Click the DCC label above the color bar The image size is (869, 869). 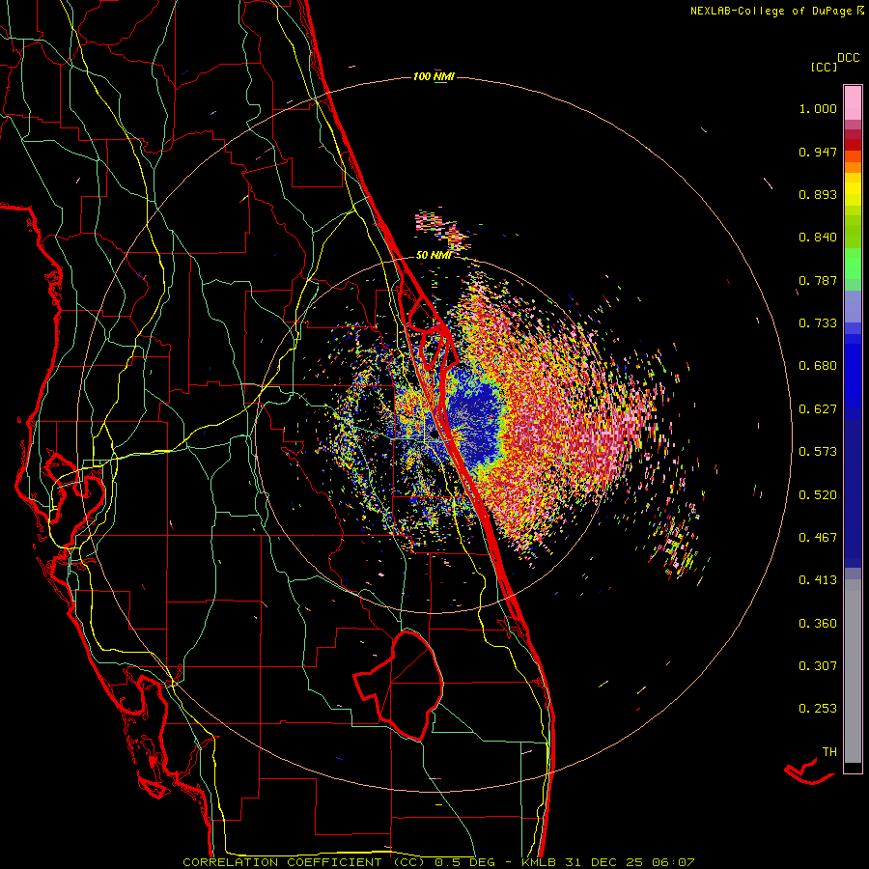click(849, 58)
